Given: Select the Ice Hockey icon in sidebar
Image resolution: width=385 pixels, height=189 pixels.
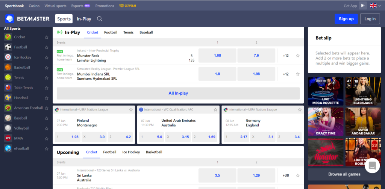Looking at the screenshot, I should pos(8,57).
